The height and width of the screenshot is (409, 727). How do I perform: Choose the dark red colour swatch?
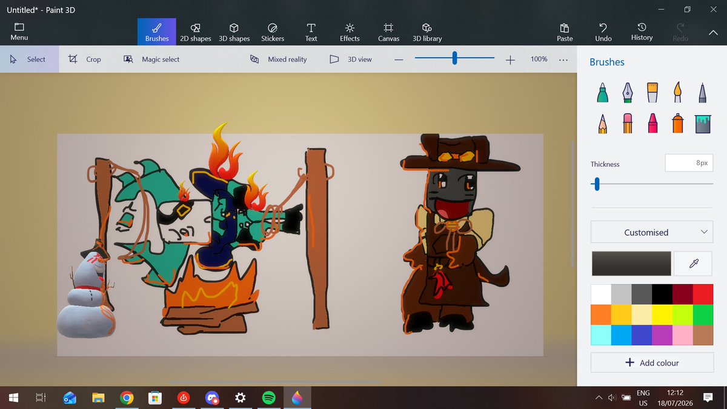coord(683,294)
